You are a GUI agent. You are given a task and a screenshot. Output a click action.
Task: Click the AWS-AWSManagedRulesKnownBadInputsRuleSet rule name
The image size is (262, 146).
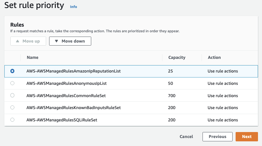(74, 108)
